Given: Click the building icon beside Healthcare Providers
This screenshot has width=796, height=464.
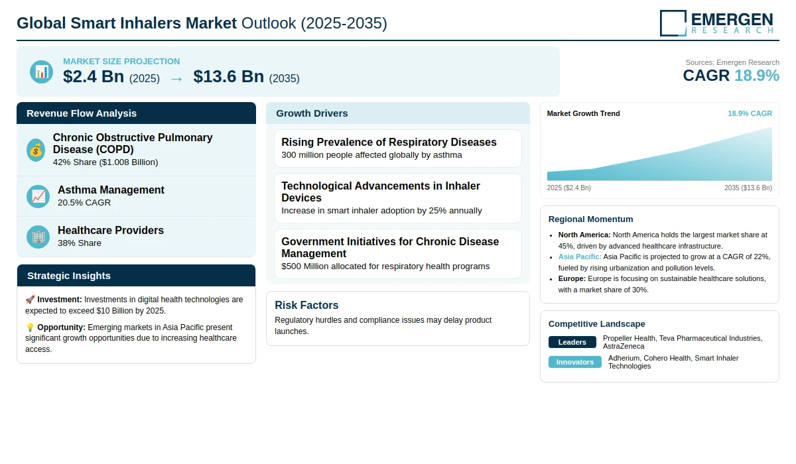Looking at the screenshot, I should click(x=38, y=237).
